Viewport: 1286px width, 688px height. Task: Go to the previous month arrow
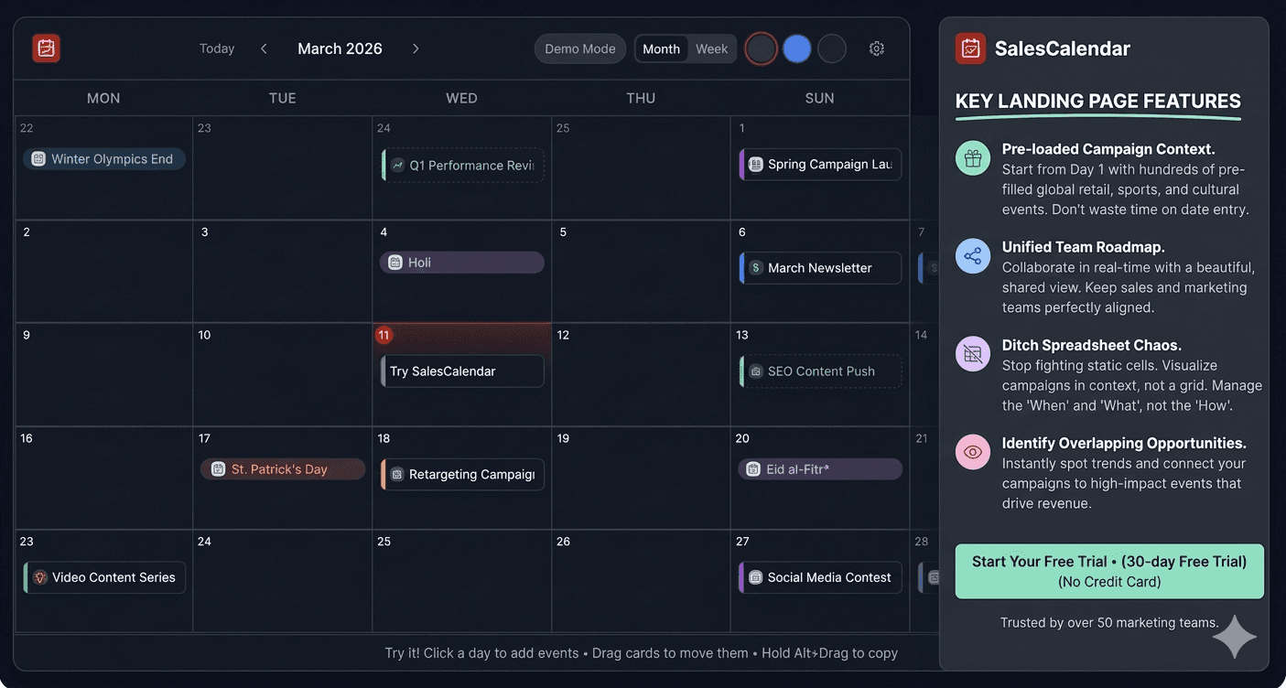264,48
